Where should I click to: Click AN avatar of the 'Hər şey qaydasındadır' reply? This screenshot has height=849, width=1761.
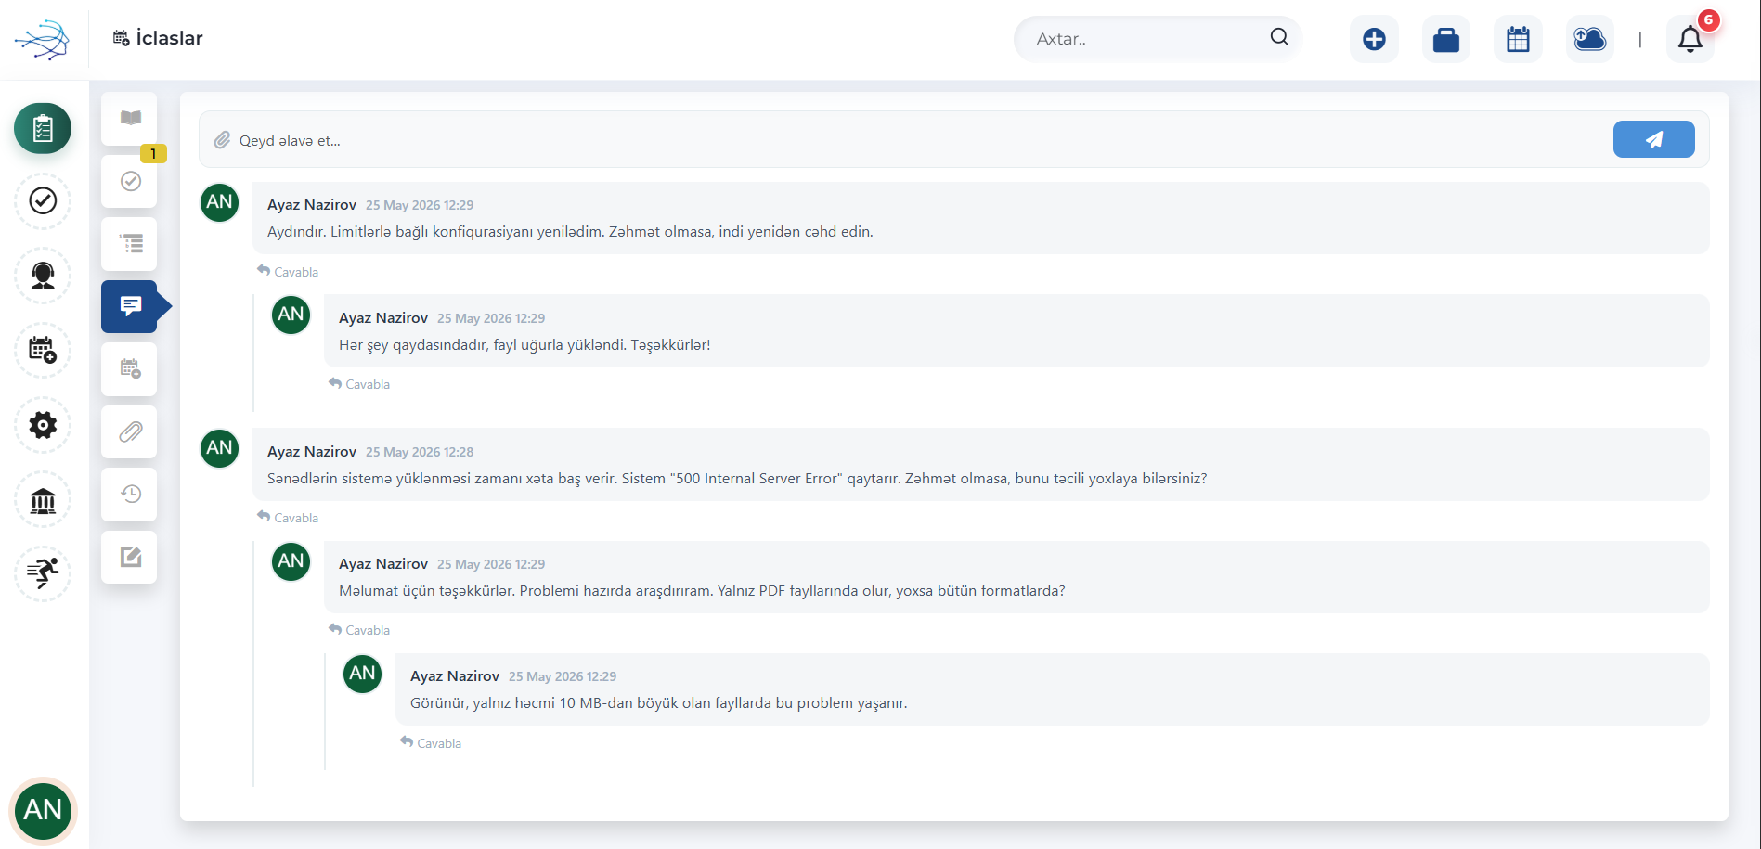tap(291, 315)
